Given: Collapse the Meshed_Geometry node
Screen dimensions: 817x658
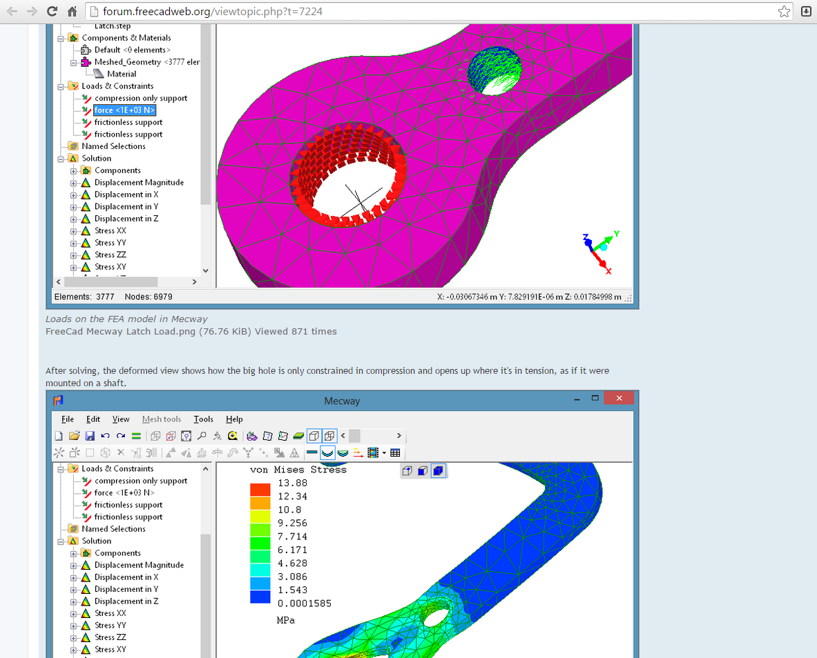Looking at the screenshot, I should pyautogui.click(x=73, y=63).
